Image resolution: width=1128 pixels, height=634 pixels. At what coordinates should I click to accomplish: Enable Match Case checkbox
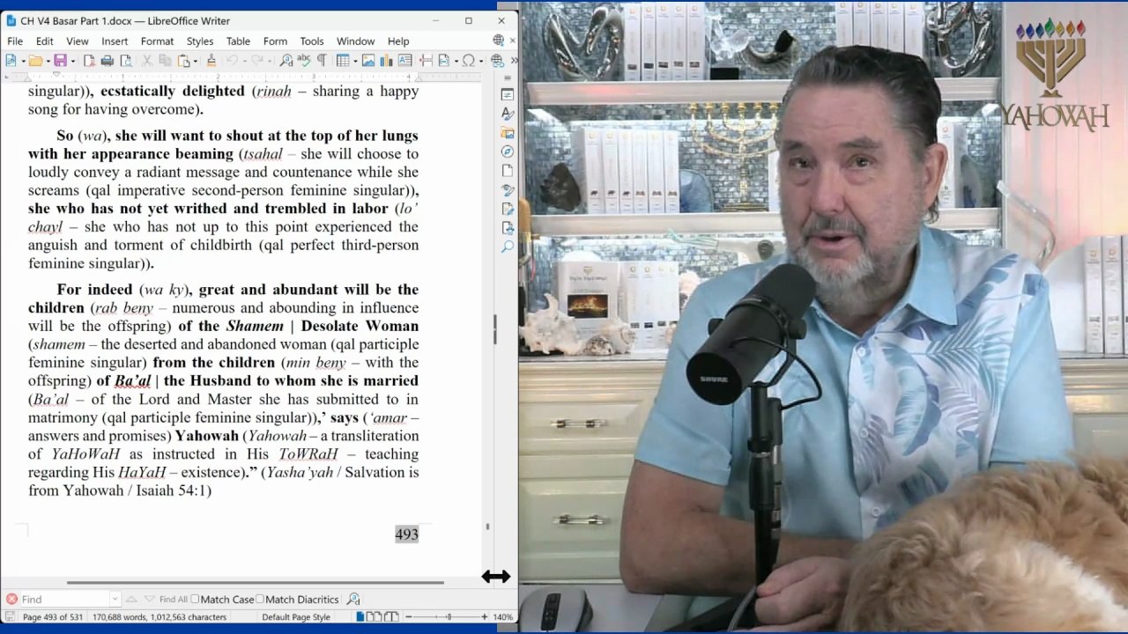coord(195,599)
